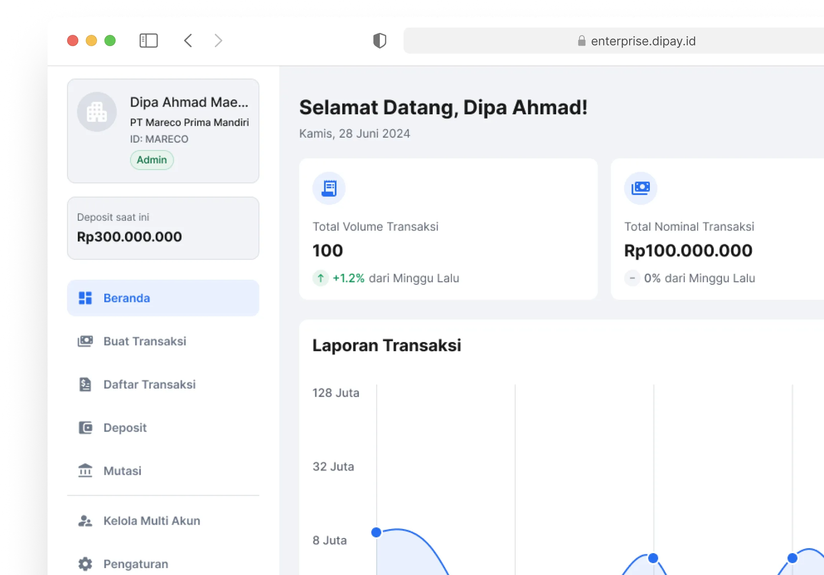Open the privacy shield icon

(380, 41)
